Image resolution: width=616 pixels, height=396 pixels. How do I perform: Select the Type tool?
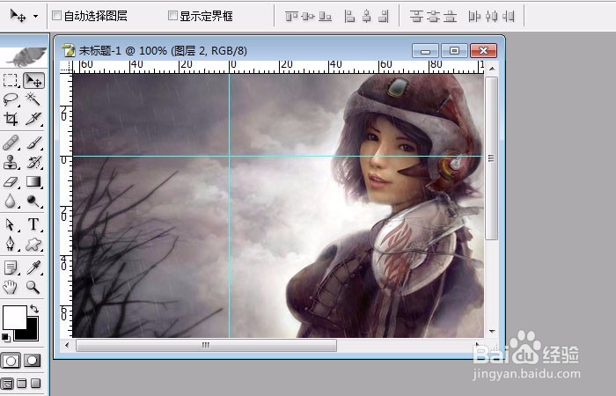click(33, 224)
